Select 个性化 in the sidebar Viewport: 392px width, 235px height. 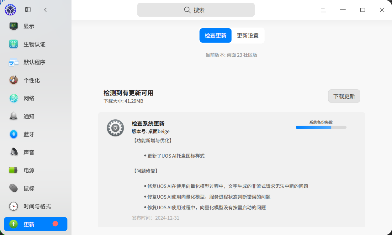coord(32,80)
